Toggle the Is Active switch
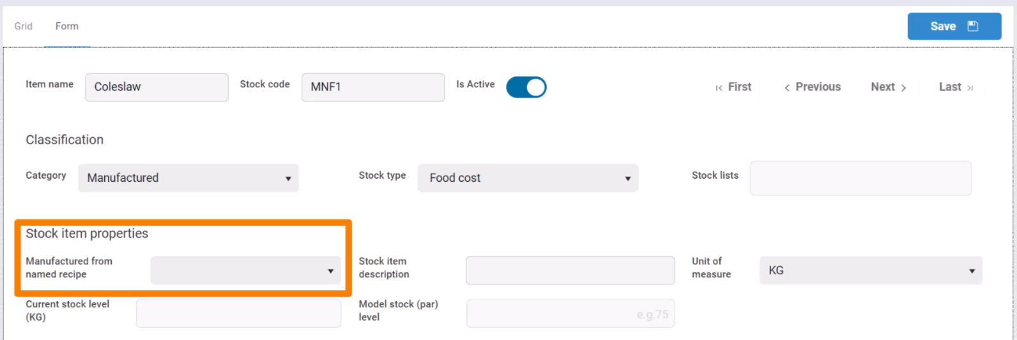Image resolution: width=1017 pixels, height=340 pixels. pos(526,87)
